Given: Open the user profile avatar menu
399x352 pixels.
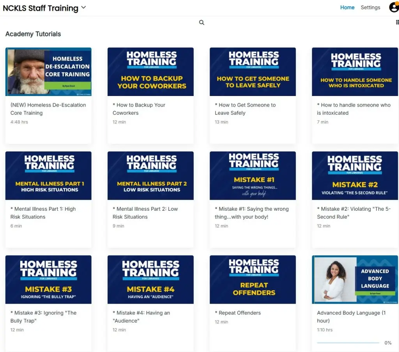Looking at the screenshot, I should pyautogui.click(x=394, y=7).
